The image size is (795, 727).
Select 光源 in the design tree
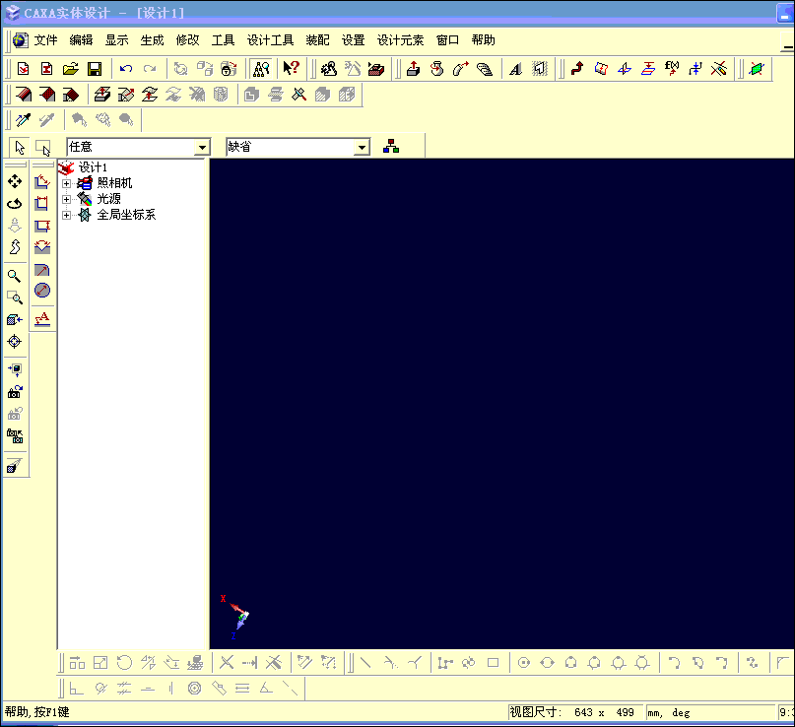pyautogui.click(x=109, y=199)
